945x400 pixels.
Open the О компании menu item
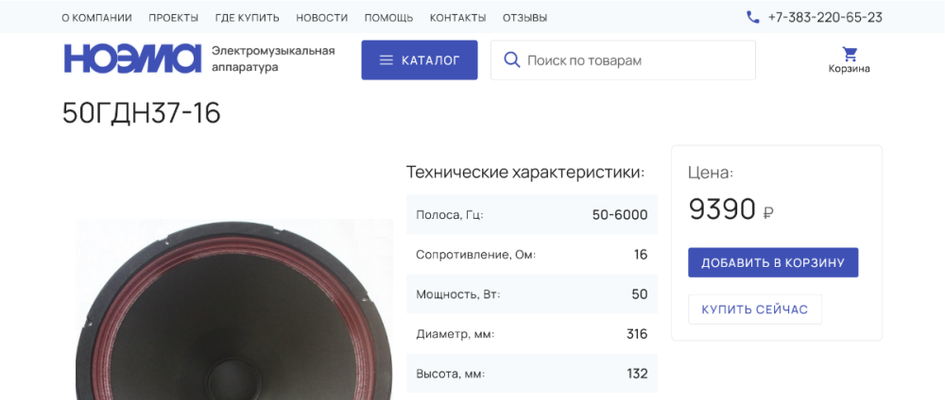pyautogui.click(x=96, y=18)
